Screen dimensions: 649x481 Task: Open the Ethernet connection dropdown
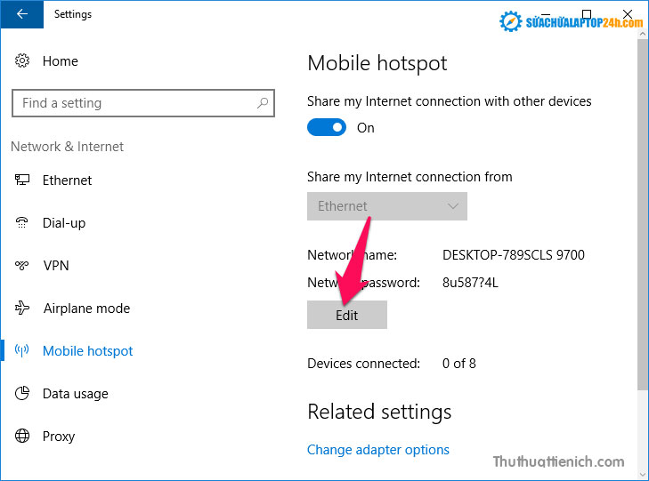tap(386, 206)
